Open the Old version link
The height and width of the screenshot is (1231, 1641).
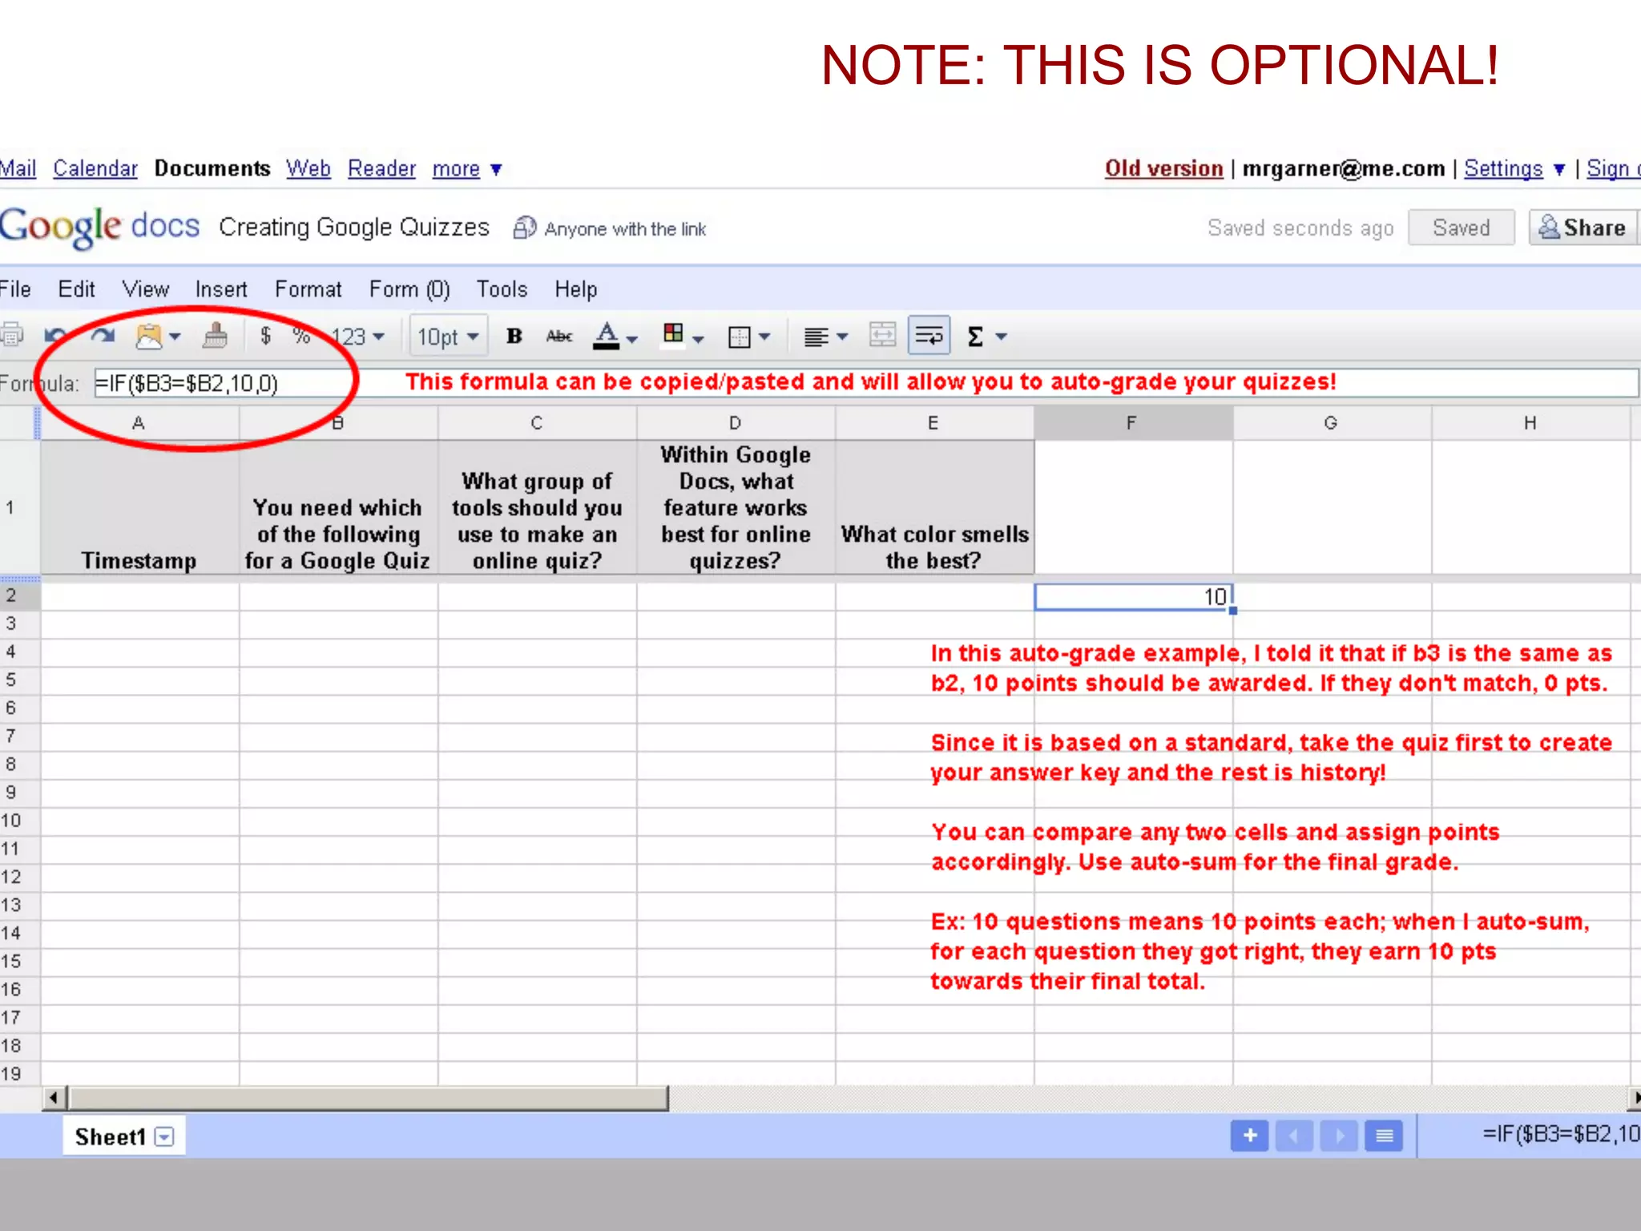1163,168
